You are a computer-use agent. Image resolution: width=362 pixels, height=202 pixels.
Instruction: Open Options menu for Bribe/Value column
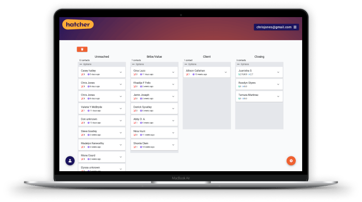point(138,64)
